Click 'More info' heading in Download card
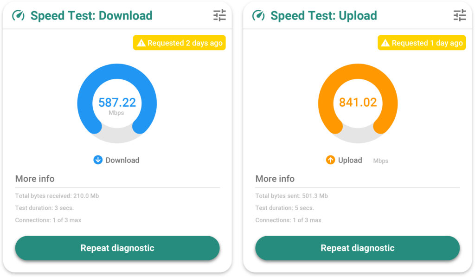This screenshot has height=277, width=475. pyautogui.click(x=35, y=179)
